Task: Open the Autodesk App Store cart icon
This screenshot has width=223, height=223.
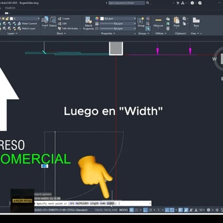Action: coord(178,3)
